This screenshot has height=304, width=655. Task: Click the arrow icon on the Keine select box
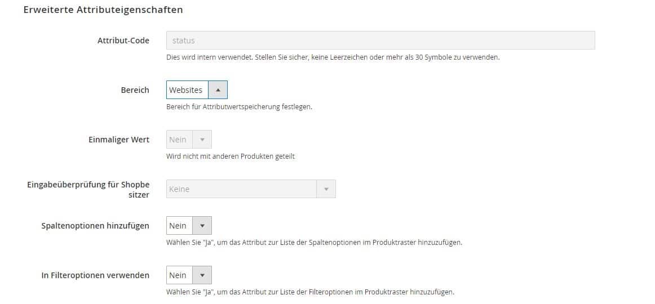[x=326, y=189]
